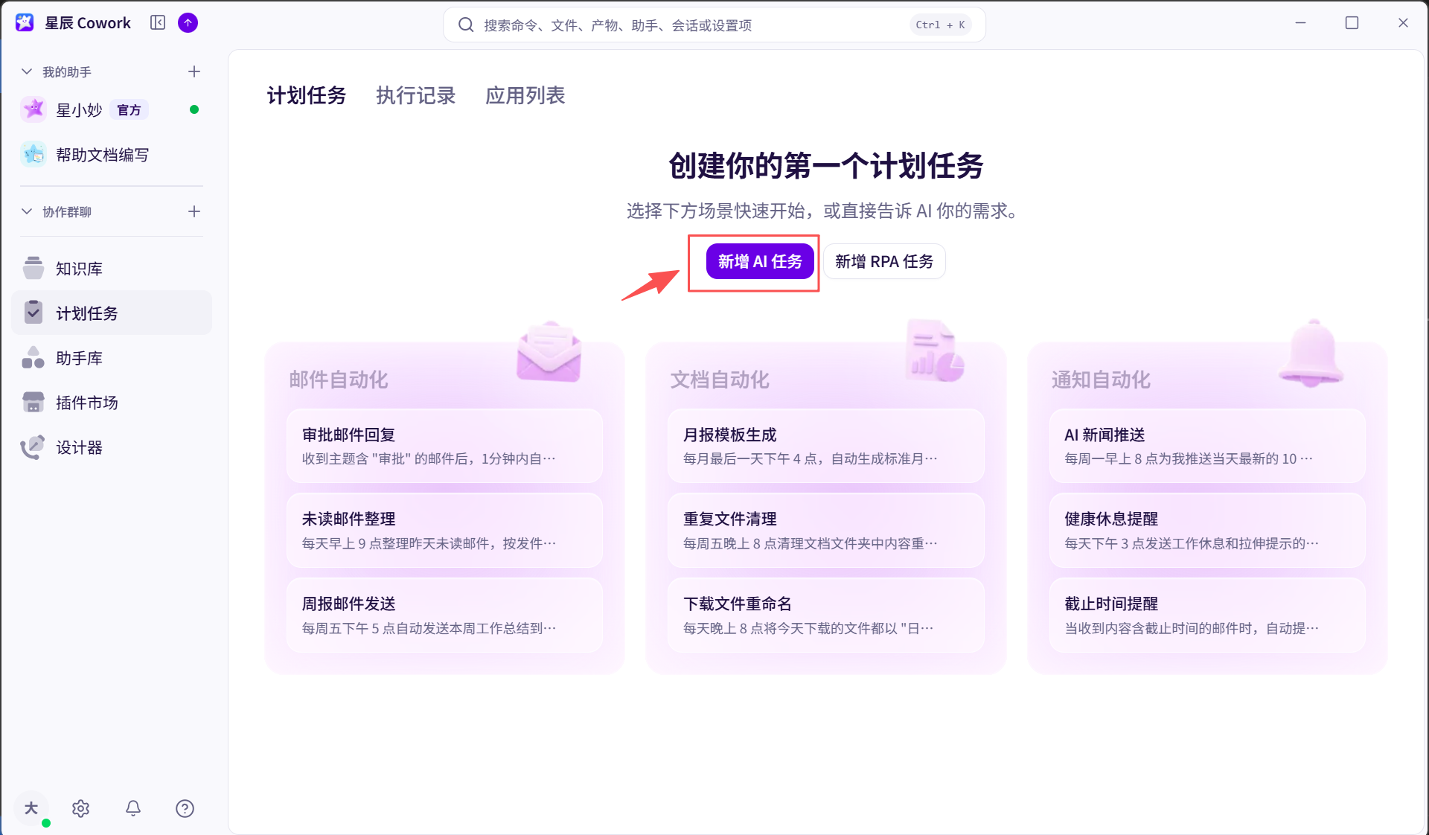Collapse the 我的助手 section chevron
The width and height of the screenshot is (1429, 835).
pyautogui.click(x=27, y=71)
